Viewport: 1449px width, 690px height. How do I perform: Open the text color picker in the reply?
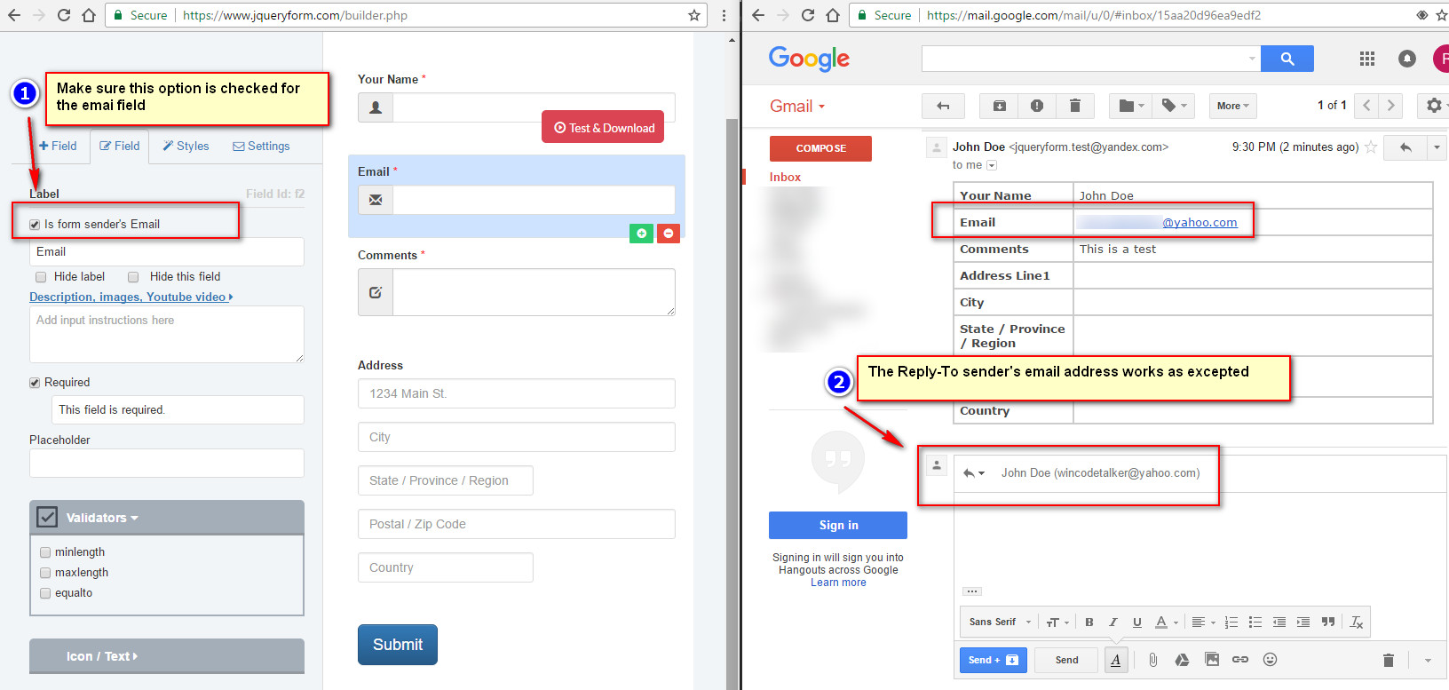point(1166,623)
